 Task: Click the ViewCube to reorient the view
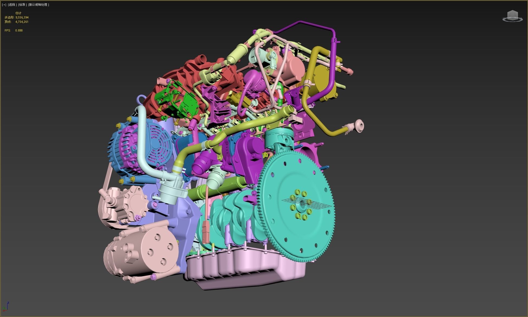[x=513, y=15]
